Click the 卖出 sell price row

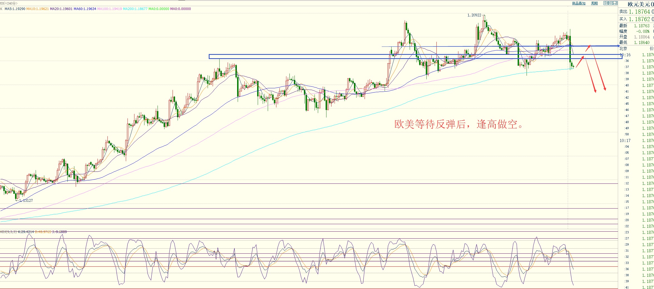636,12
